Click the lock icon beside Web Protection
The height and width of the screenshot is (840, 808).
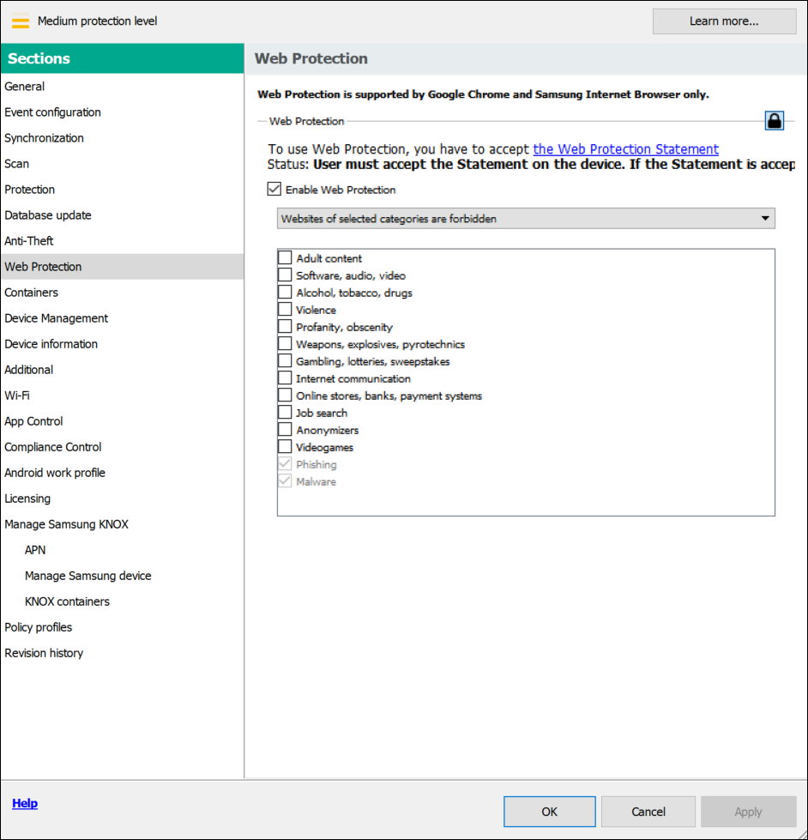point(774,120)
